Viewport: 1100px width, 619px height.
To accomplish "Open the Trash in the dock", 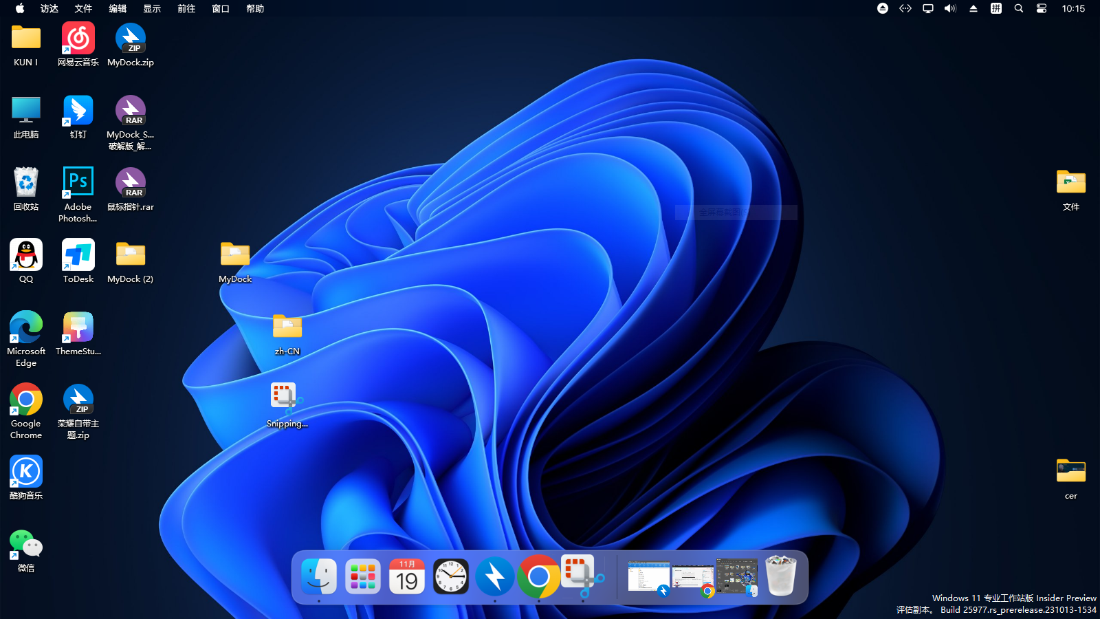I will click(x=781, y=576).
